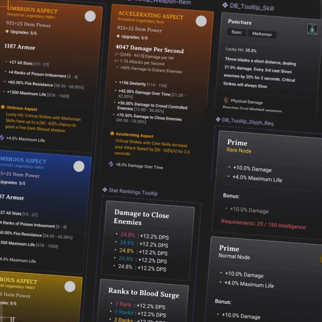322x322 pixels.
Task: Click +42.00% Damage Over Time stat line
Action: 152,94
